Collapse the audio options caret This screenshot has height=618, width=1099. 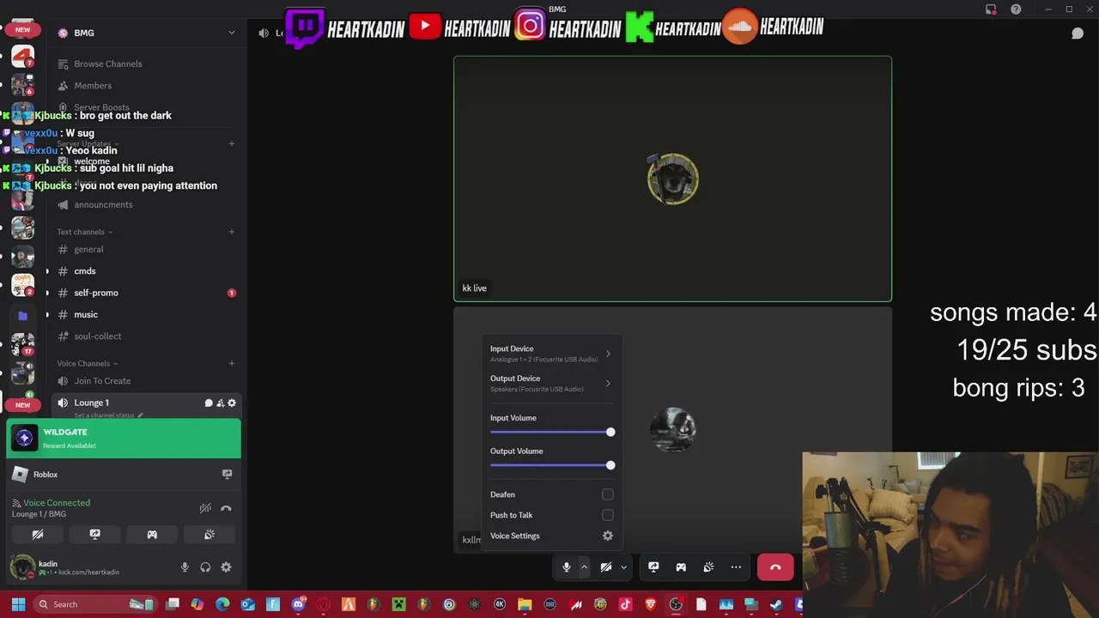[x=584, y=567]
